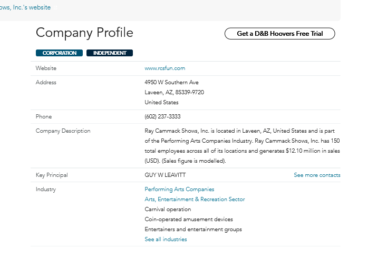Click Entertainers and entertainment groups text

(x=193, y=229)
